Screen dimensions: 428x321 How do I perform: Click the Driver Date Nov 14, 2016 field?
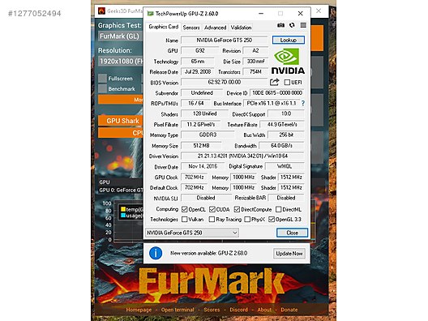(203, 166)
